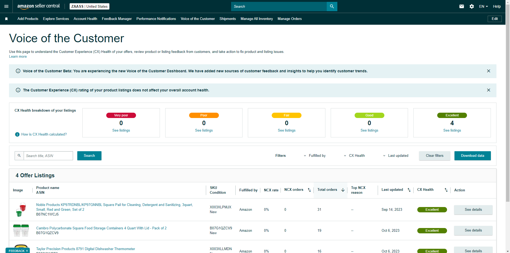Click the magnifier search button in header

332,6
